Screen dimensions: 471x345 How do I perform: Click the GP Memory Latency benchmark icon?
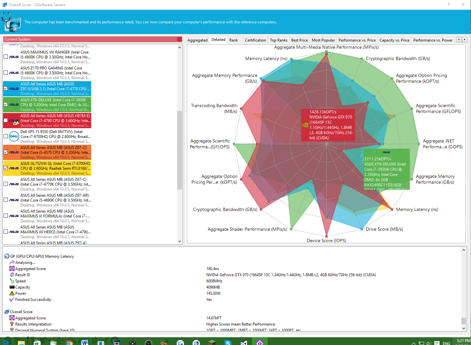[x=6, y=256]
